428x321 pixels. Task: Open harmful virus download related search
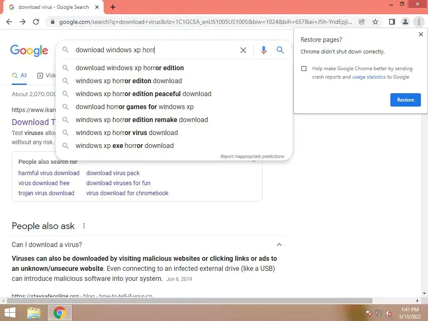[49, 173]
